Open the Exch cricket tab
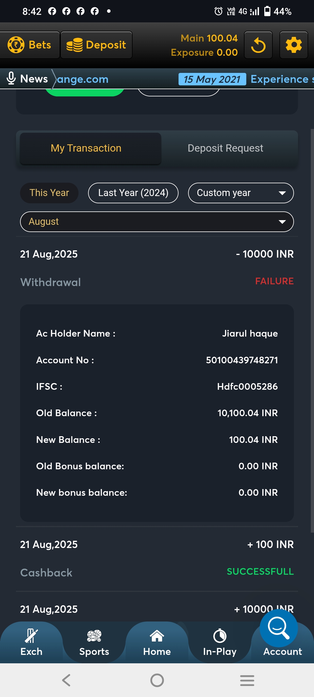The image size is (314, 697). [x=31, y=642]
